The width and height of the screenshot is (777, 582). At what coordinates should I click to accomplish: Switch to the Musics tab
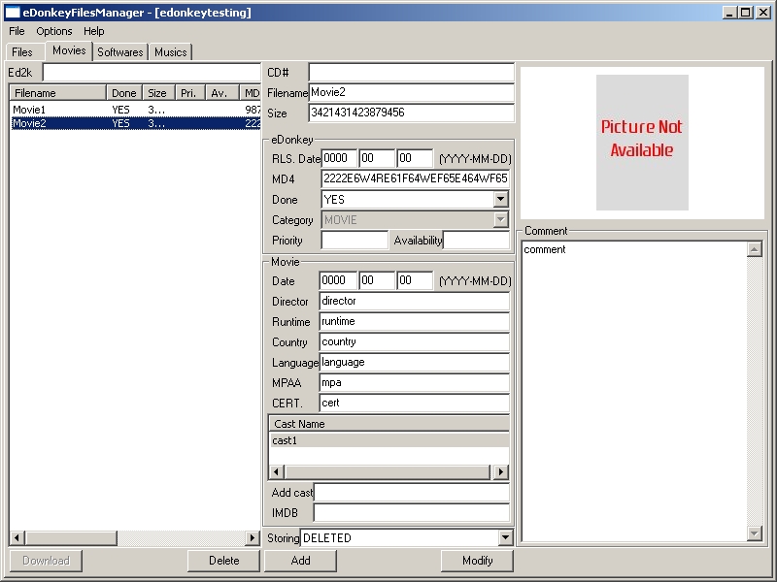pyautogui.click(x=171, y=52)
